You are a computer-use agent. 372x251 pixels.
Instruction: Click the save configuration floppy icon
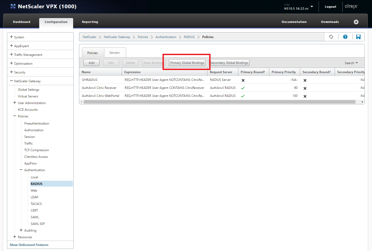tap(358, 37)
